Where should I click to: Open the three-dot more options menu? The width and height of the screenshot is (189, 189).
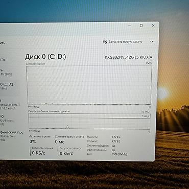[x=152, y=41]
